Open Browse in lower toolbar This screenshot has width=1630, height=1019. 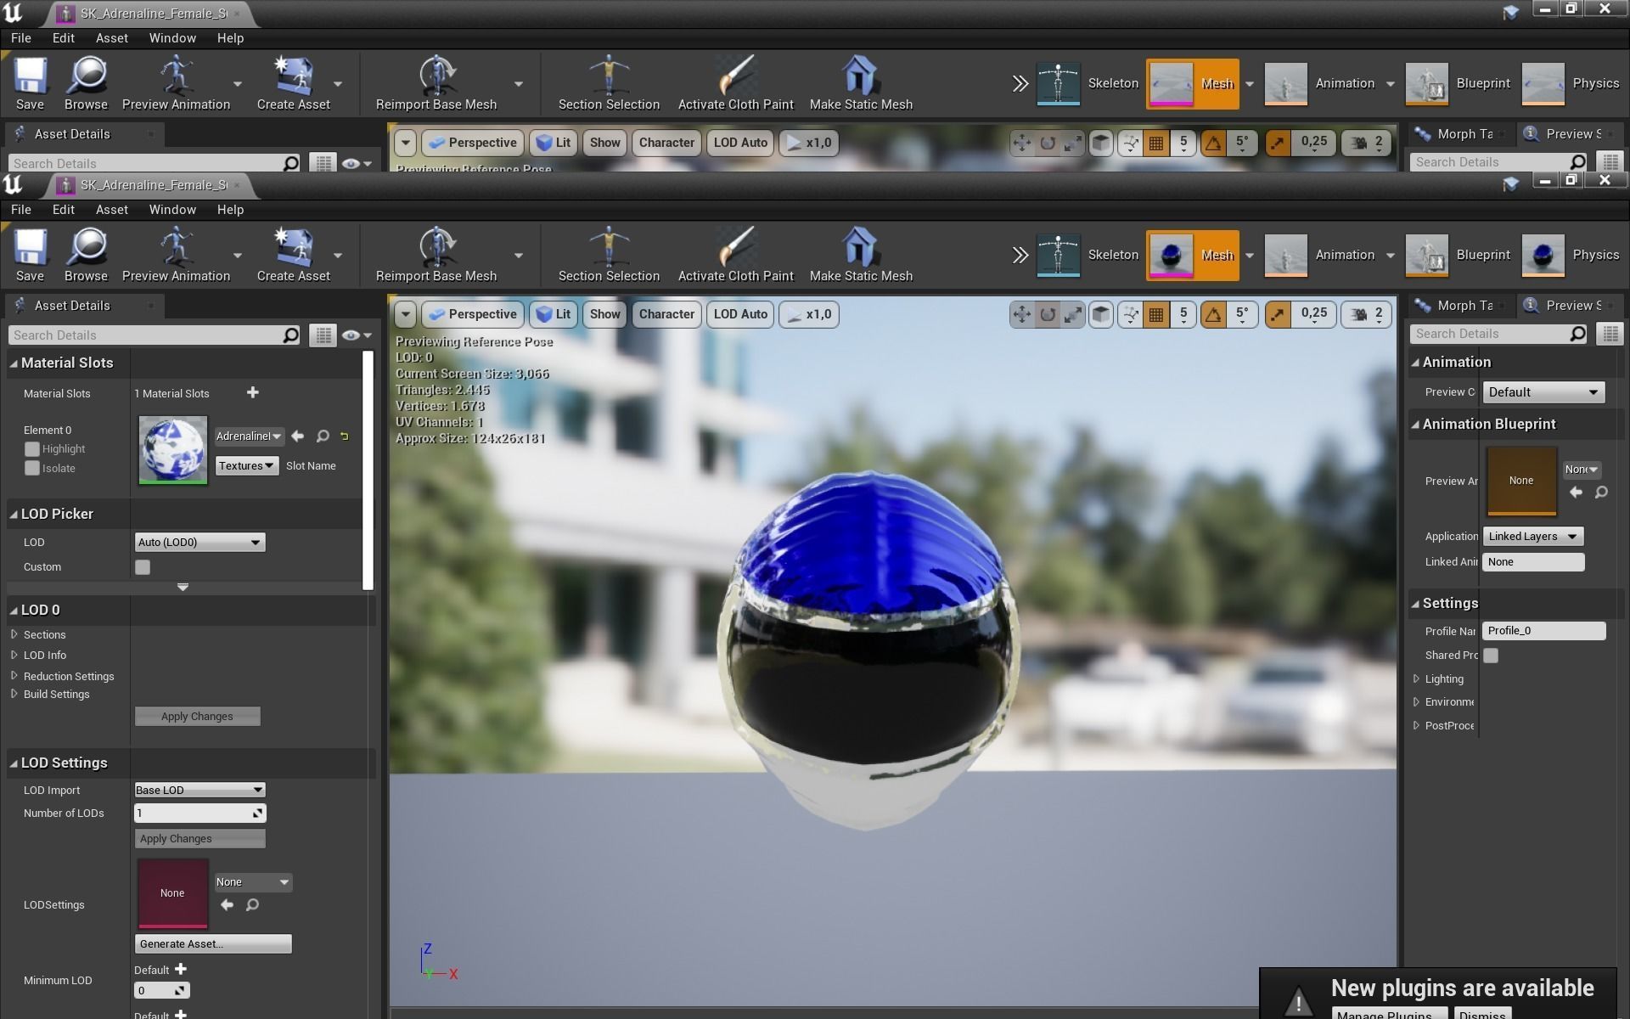[86, 248]
